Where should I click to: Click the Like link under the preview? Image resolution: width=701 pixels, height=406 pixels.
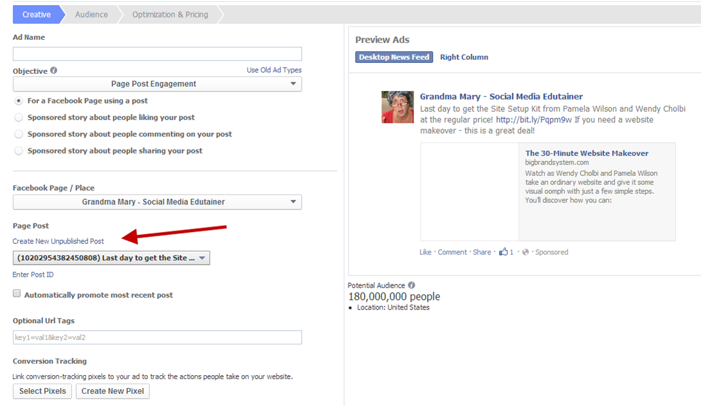[425, 252]
